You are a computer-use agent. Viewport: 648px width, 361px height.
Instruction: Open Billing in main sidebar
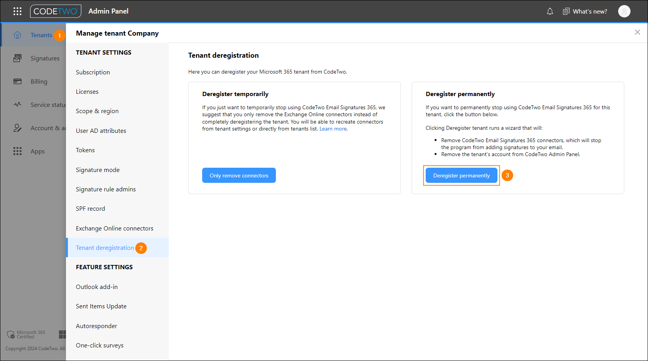pos(39,81)
